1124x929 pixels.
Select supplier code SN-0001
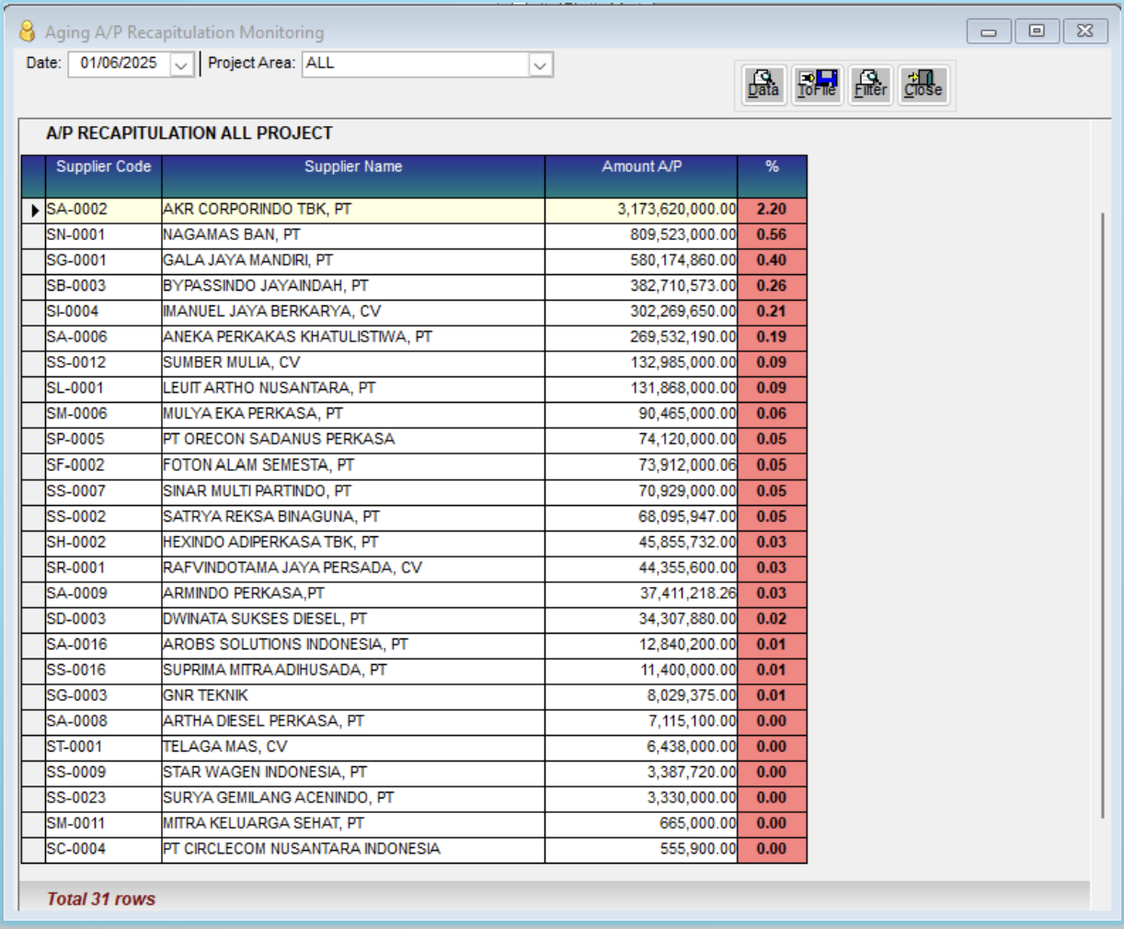tap(103, 235)
